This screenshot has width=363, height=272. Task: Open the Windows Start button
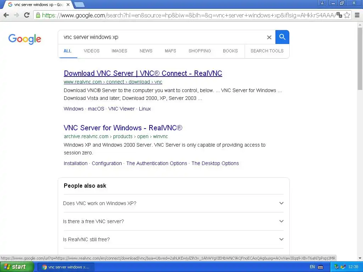(x=17, y=267)
